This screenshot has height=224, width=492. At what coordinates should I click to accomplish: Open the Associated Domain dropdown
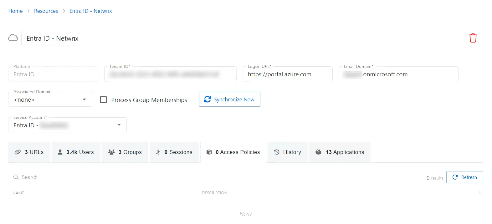(x=50, y=99)
